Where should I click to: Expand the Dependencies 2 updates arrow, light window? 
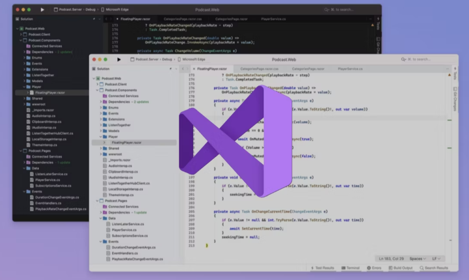(x=101, y=102)
